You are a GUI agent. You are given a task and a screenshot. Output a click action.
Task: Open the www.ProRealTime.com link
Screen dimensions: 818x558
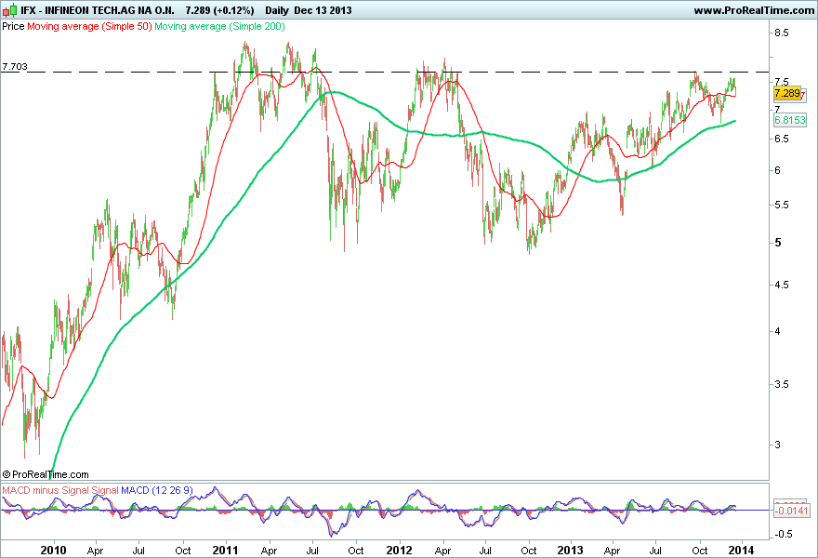tap(754, 10)
